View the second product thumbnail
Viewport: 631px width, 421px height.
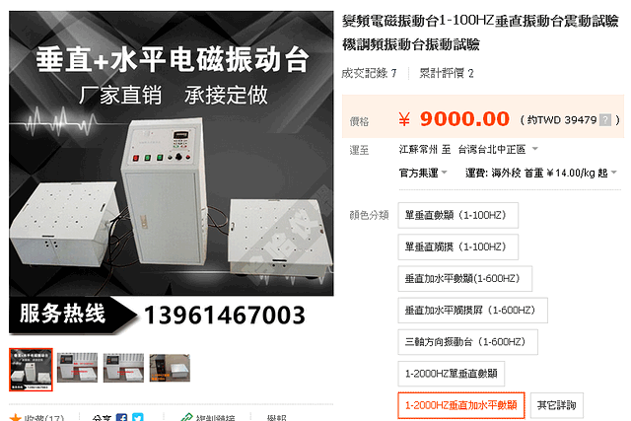[x=77, y=368]
